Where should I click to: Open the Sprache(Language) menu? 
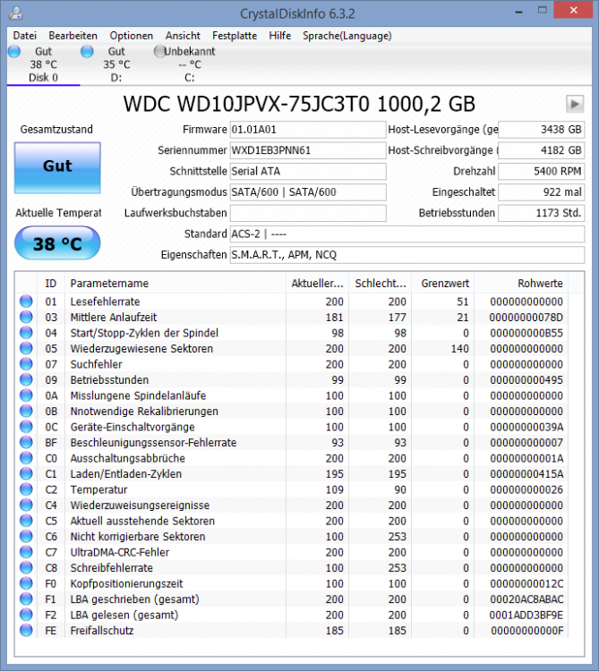[347, 36]
